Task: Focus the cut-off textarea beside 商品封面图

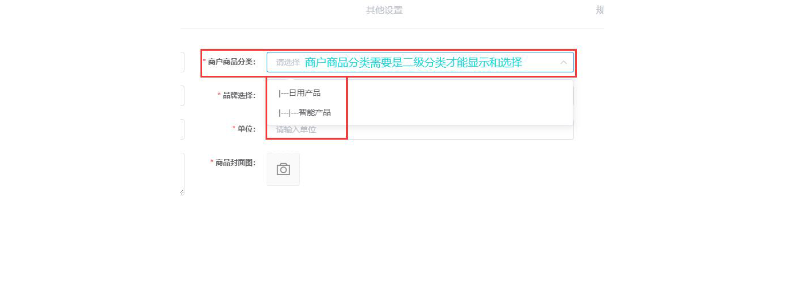Action: click(x=182, y=174)
